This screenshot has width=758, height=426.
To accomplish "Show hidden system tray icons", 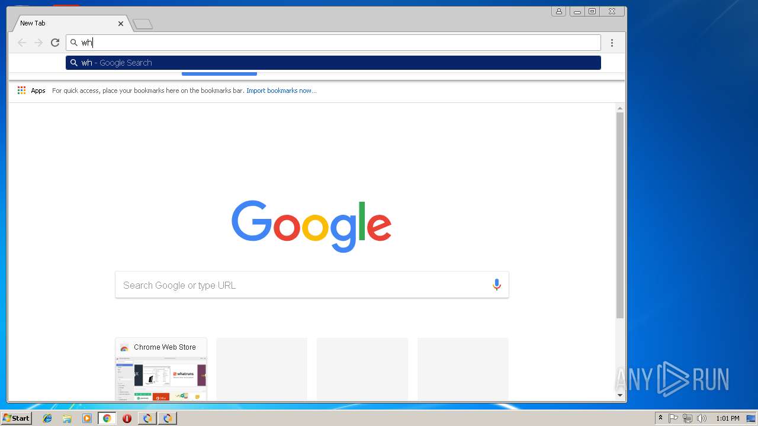I will click(660, 418).
